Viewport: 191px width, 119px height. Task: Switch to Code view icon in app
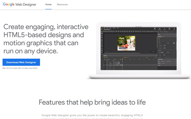[165, 29]
